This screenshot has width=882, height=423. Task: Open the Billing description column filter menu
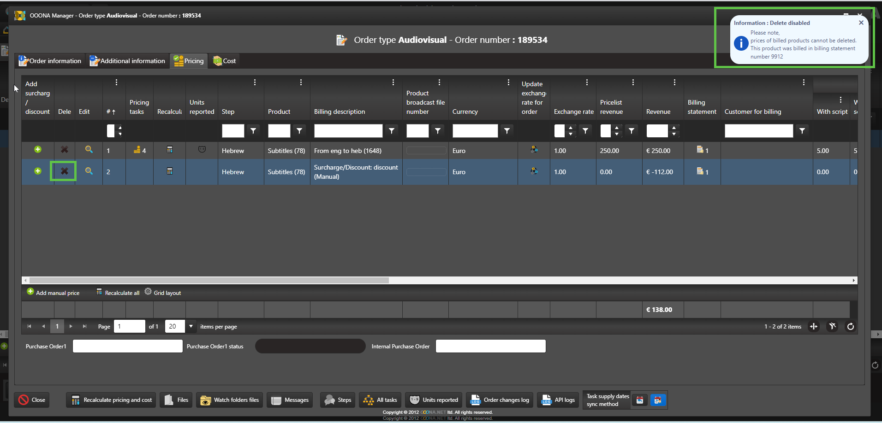pos(392,131)
